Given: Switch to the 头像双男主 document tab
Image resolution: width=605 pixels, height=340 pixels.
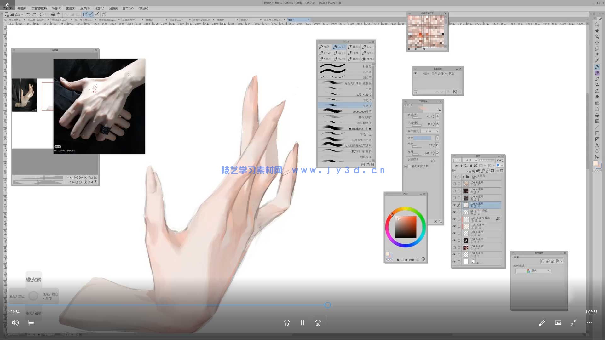Looking at the screenshot, I should 129,20.
